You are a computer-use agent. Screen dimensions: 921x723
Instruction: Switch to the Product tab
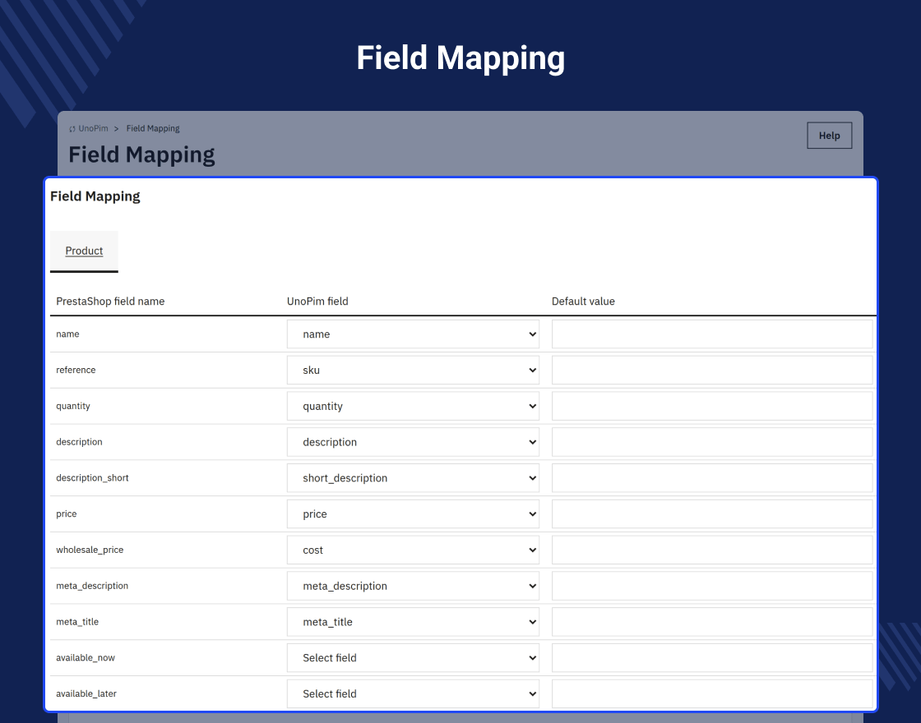[84, 251]
